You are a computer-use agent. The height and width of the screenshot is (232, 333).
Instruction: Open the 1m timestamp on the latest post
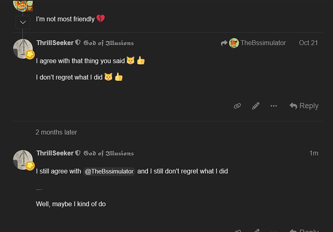point(314,153)
